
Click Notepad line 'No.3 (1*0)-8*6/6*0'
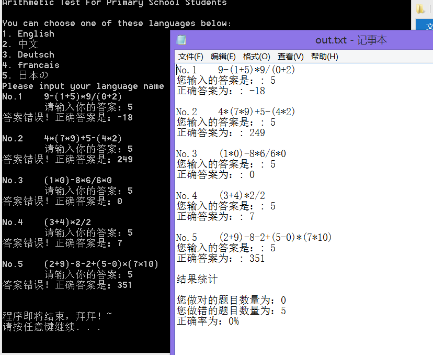[231, 153]
